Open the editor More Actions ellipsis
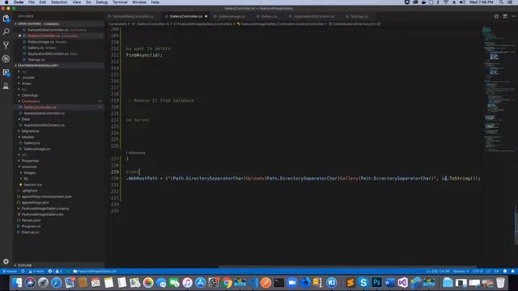 pyautogui.click(x=513, y=16)
